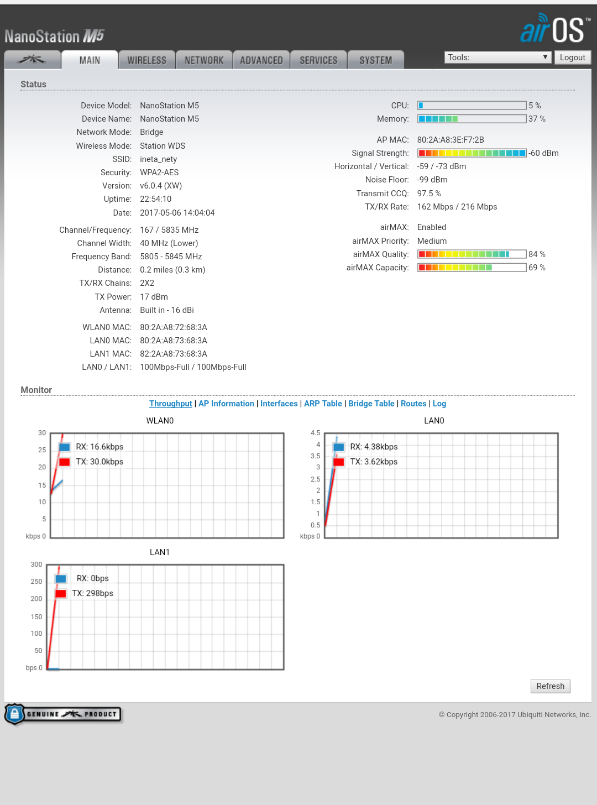Click the airMAX Capacity bar
597x805 pixels.
pyautogui.click(x=472, y=268)
